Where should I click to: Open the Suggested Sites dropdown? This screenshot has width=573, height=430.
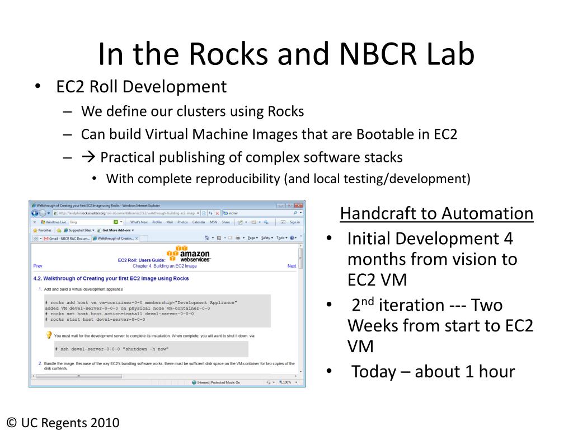click(x=78, y=230)
